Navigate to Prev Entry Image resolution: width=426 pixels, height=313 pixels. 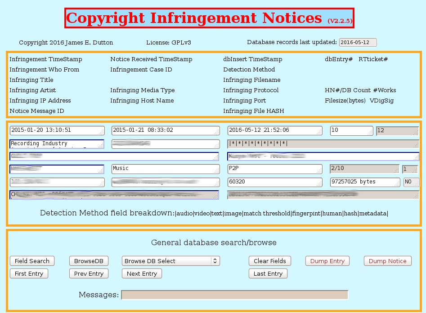[89, 273]
